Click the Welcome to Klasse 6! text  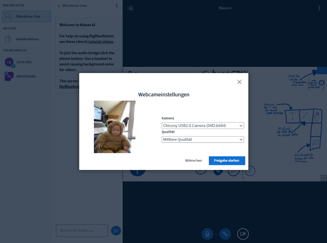coord(77,25)
